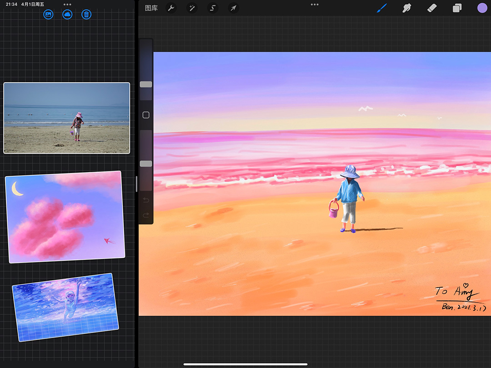The image size is (491, 368).
Task: Click the brush opacity slider handle
Action: pyautogui.click(x=146, y=164)
